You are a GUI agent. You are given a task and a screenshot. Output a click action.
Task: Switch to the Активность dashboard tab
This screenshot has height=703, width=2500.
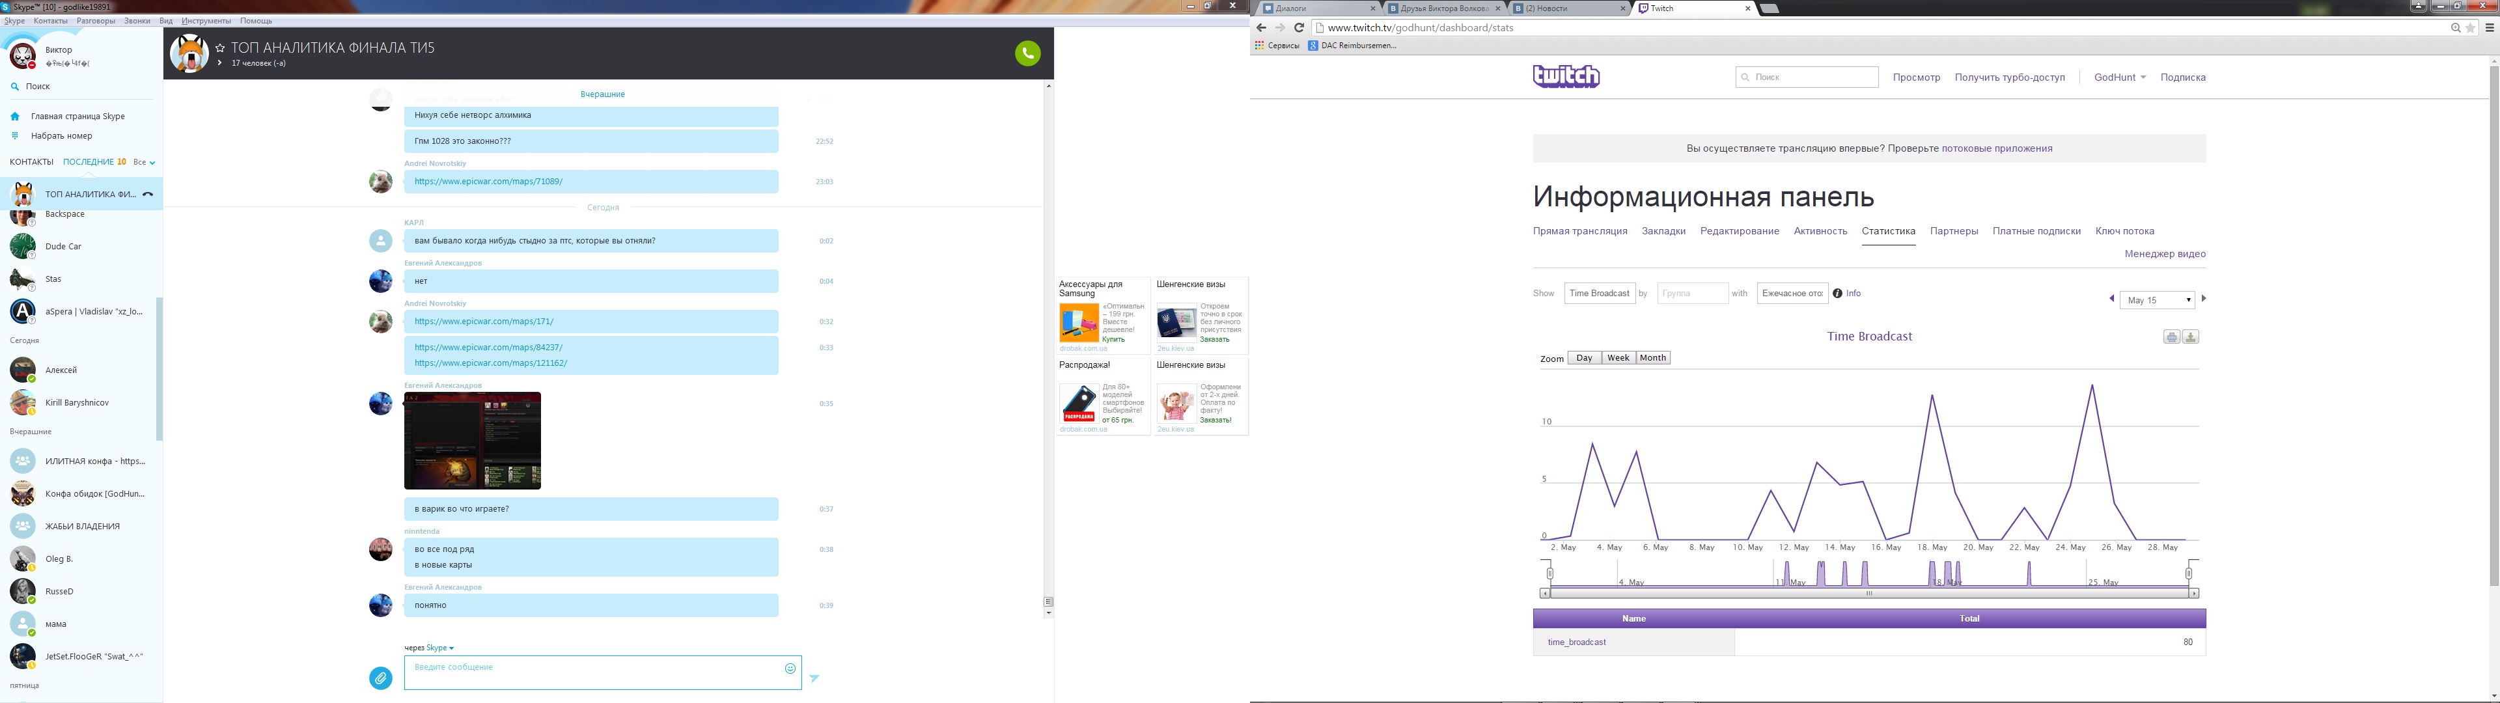click(1820, 231)
